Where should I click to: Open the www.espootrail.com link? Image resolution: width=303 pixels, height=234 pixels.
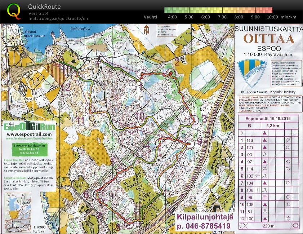29,134
